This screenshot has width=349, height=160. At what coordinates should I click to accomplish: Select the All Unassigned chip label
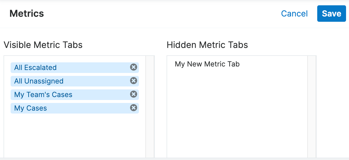(39, 81)
